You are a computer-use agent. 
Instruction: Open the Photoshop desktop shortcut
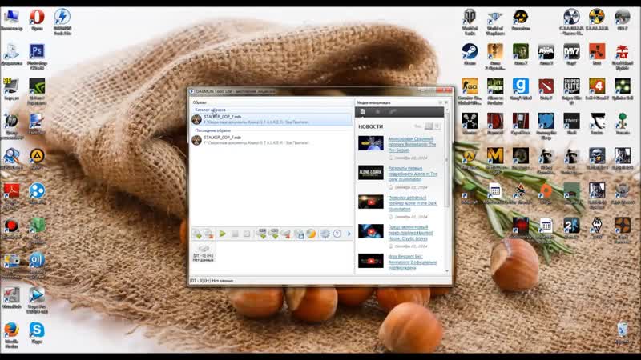(x=37, y=56)
